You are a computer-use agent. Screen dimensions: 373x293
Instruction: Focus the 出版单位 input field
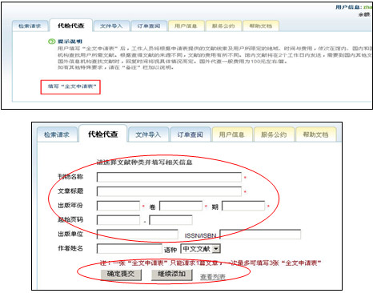tap(138, 235)
